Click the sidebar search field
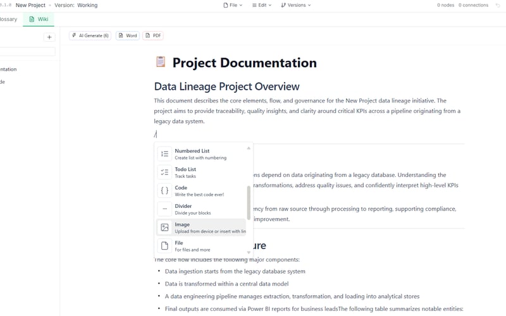 pyautogui.click(x=27, y=52)
